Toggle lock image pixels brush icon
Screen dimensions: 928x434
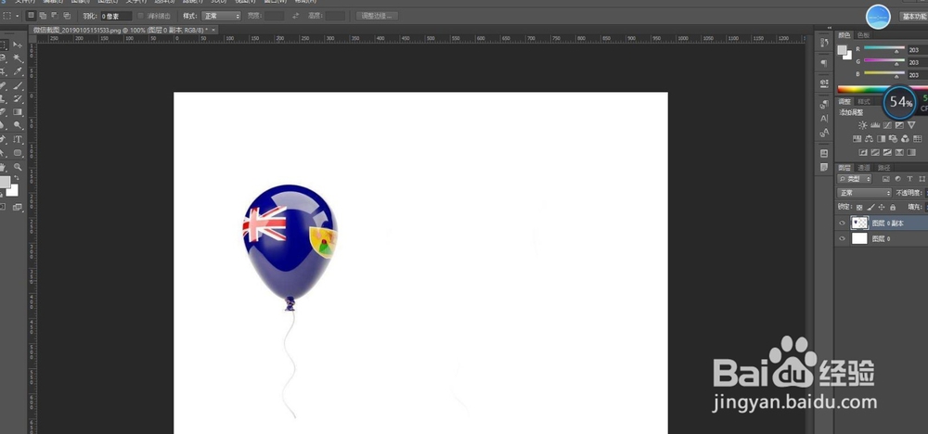pos(870,207)
